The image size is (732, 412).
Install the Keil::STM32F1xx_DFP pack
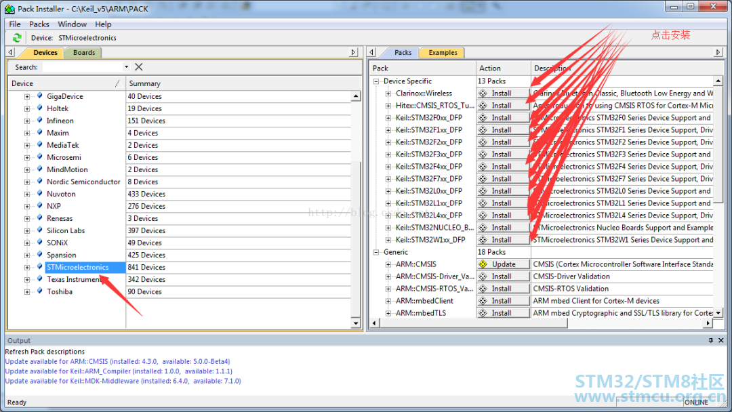click(x=503, y=129)
